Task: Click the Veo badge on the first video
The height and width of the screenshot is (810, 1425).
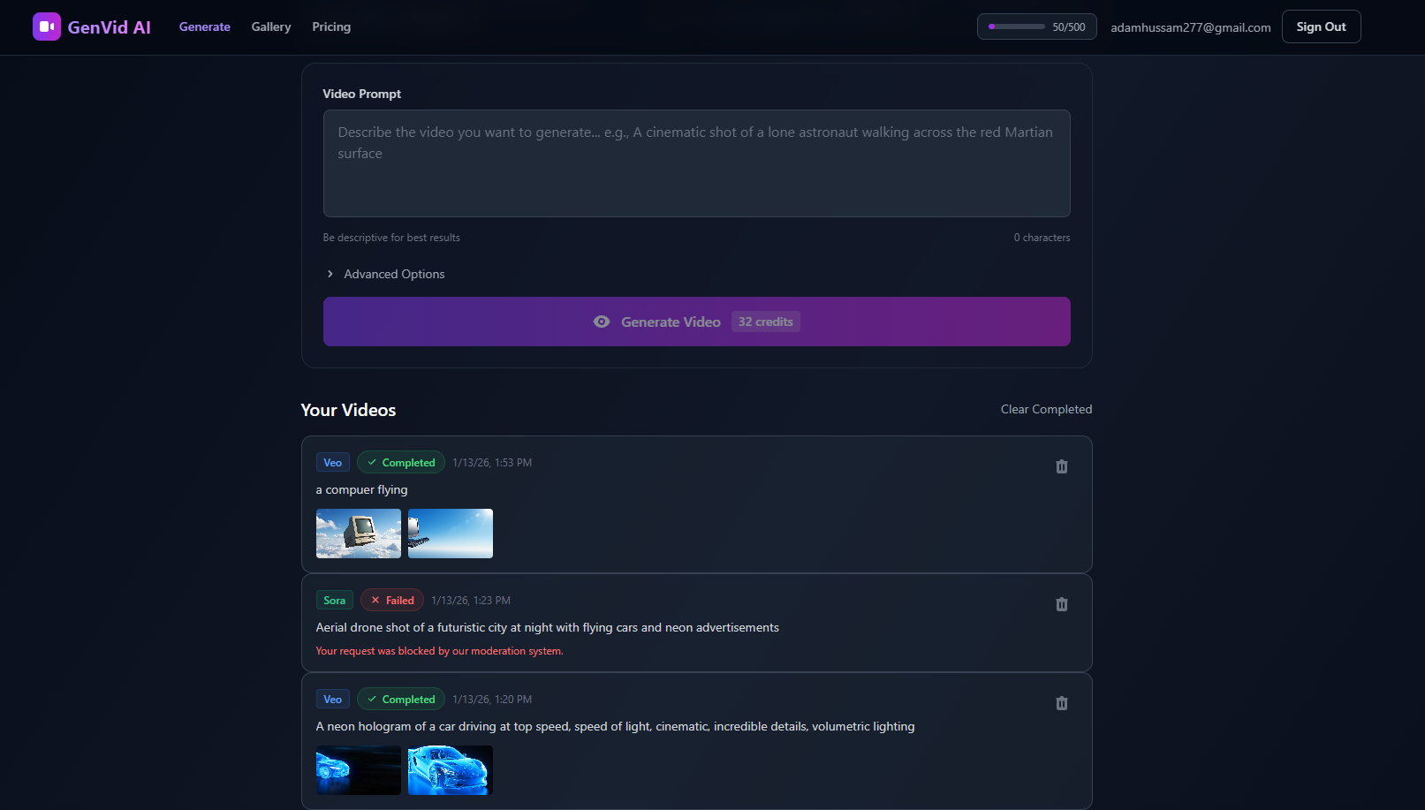Action: tap(332, 462)
